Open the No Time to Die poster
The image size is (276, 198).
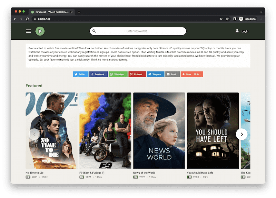coord(51,131)
